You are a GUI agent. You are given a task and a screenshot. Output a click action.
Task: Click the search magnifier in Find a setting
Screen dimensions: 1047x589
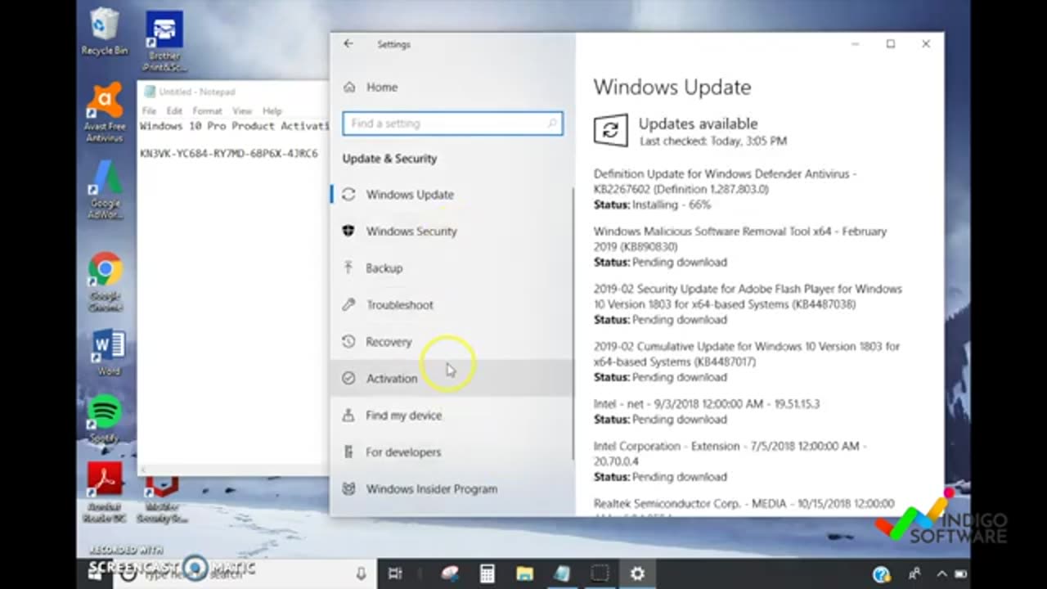click(552, 124)
